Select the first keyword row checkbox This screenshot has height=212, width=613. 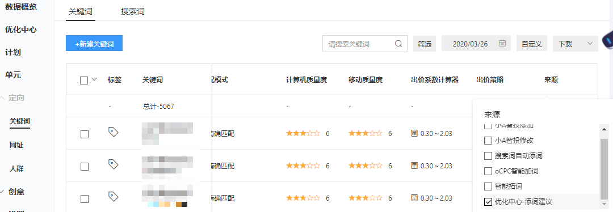click(85, 134)
